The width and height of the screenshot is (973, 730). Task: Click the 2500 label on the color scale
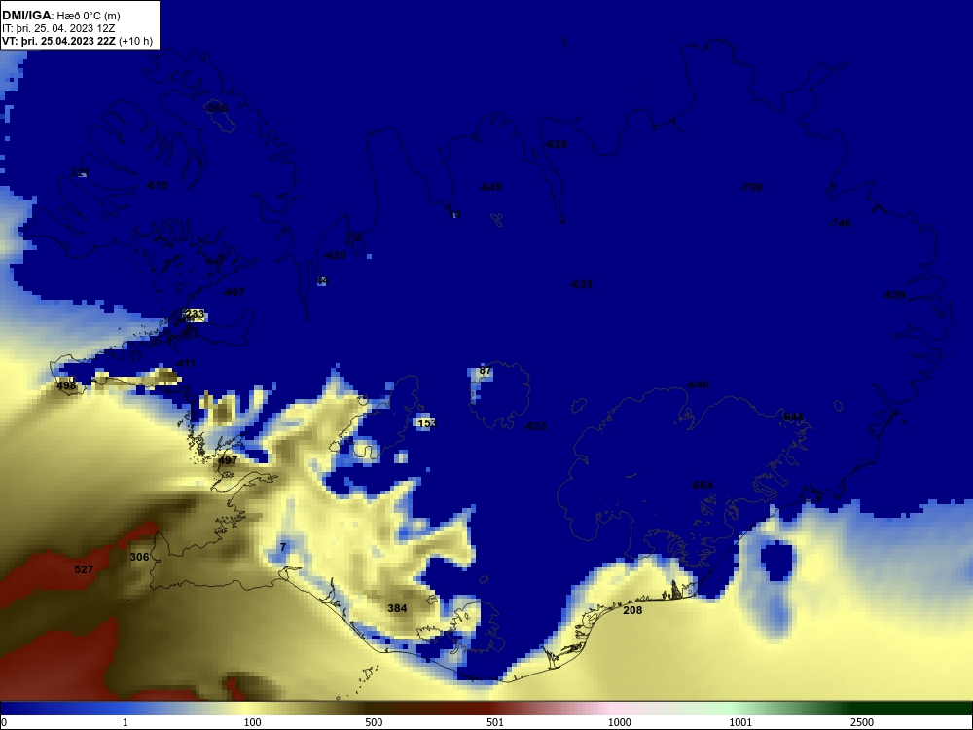pyautogui.click(x=862, y=722)
